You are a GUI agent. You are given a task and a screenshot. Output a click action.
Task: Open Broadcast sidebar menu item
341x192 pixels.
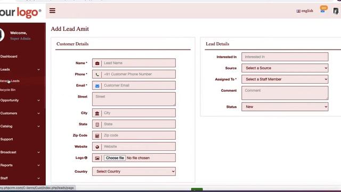[9, 152]
